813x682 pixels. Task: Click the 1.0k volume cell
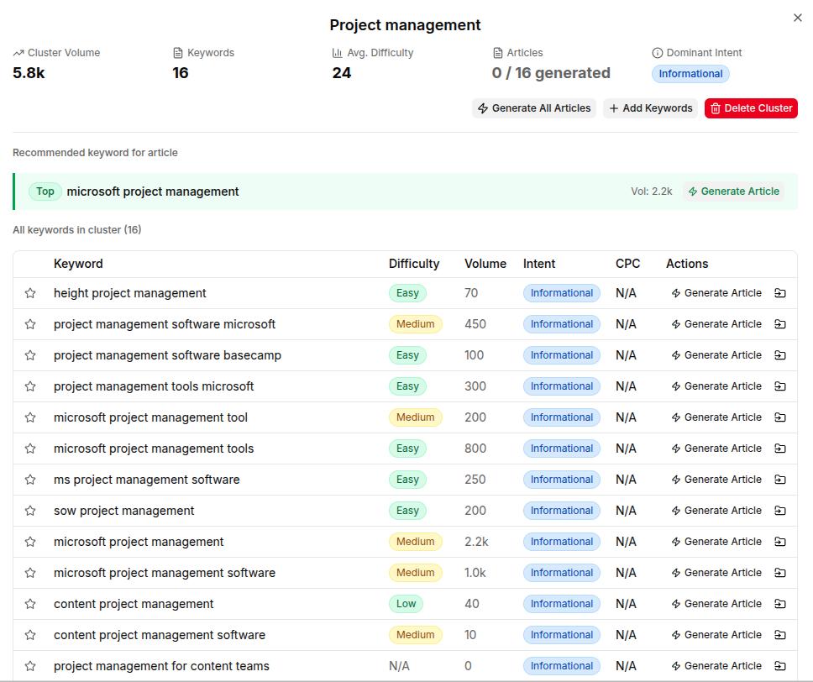pos(475,573)
